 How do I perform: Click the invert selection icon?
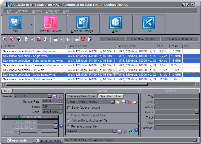tap(19, 39)
